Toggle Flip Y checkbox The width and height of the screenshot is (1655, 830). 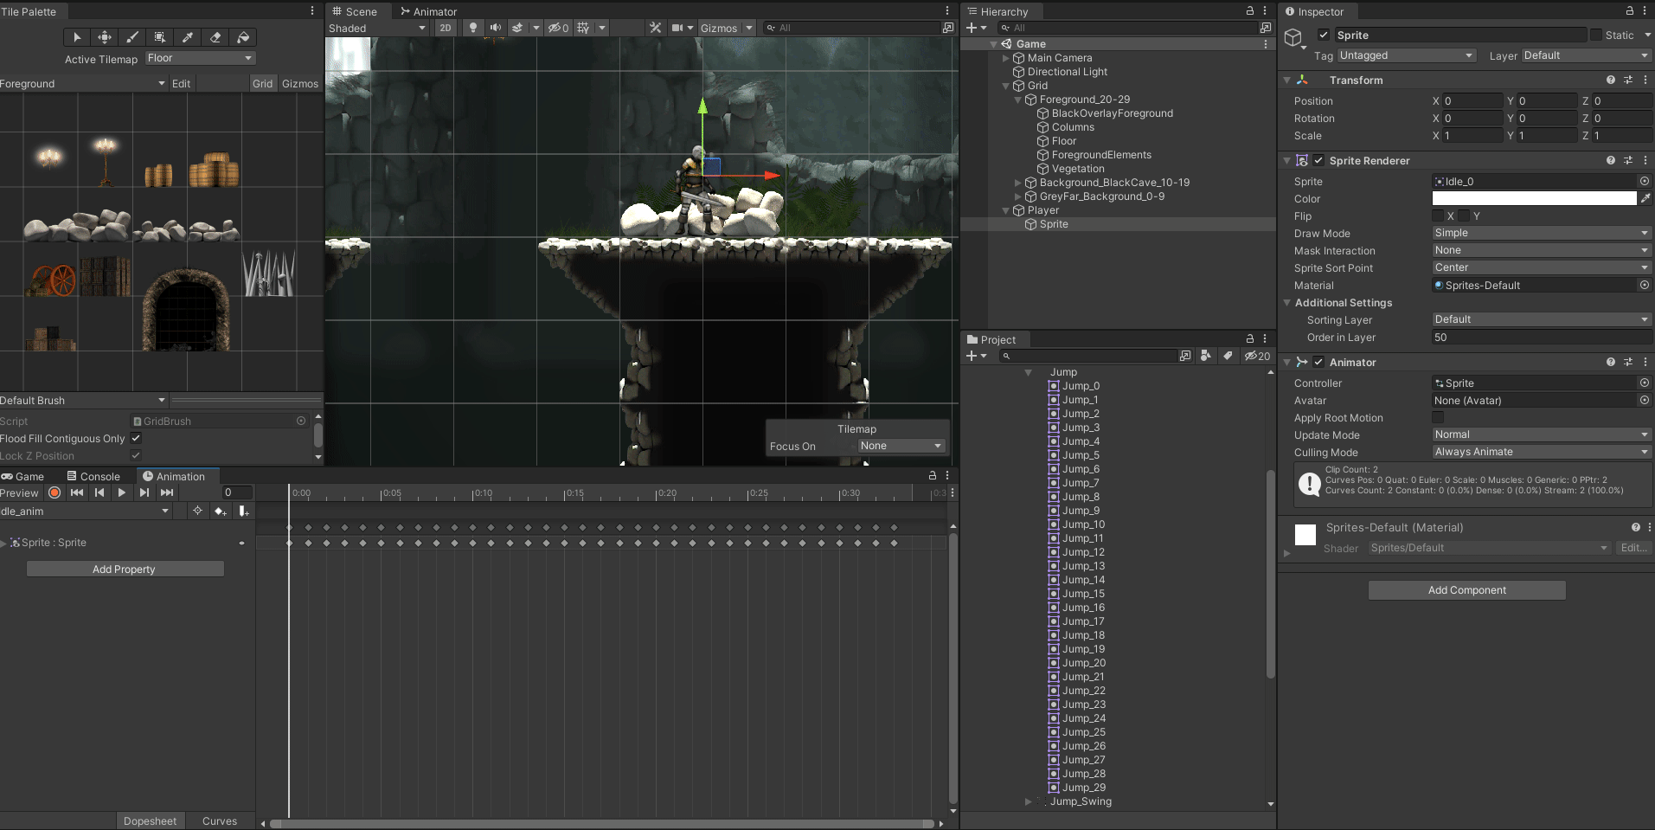coord(1464,216)
